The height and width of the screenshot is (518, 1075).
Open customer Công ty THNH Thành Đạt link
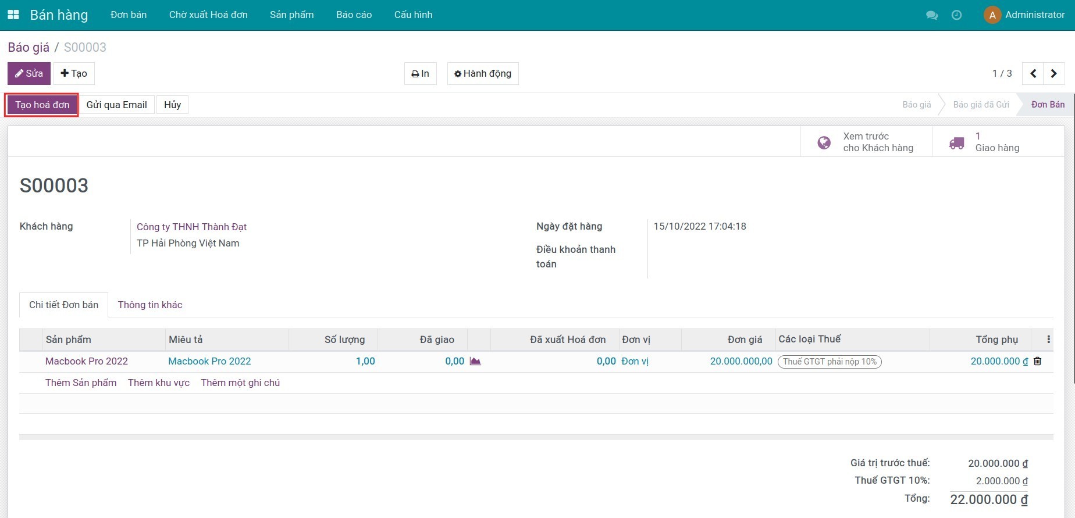tap(191, 227)
